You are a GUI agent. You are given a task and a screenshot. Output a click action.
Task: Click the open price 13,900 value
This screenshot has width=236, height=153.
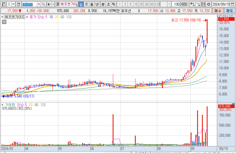pyautogui.click(x=170, y=11)
